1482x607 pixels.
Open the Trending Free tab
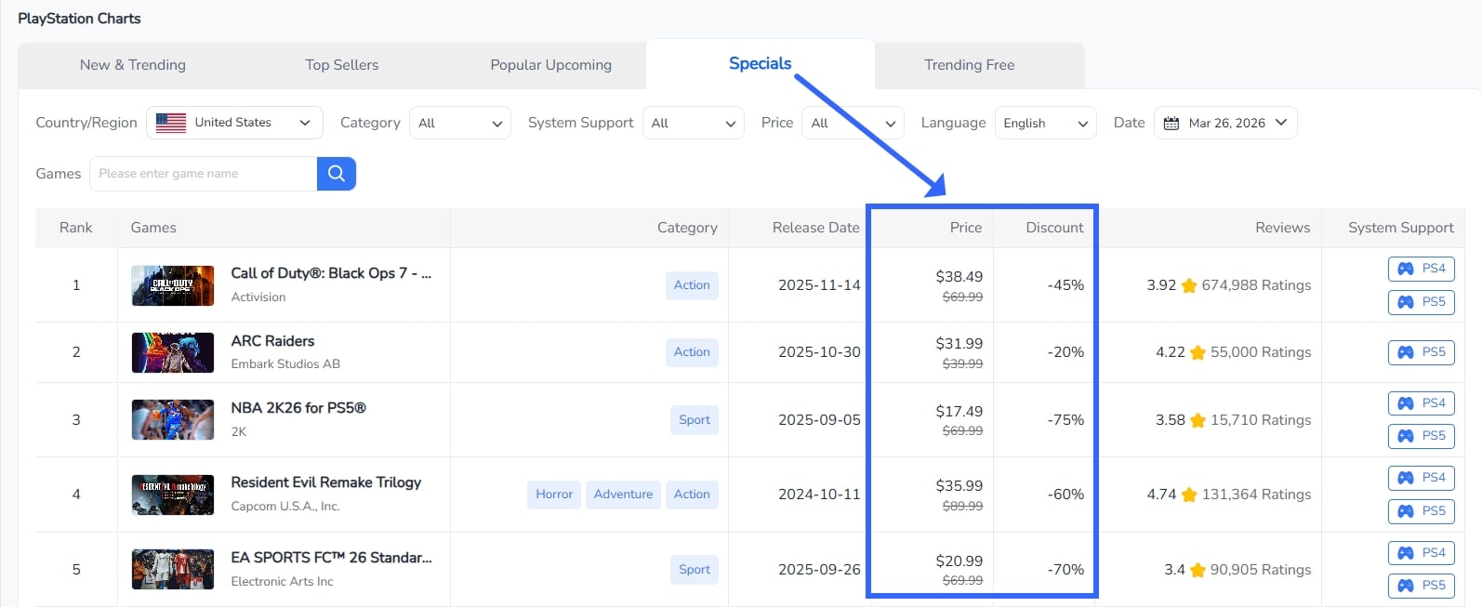click(969, 65)
